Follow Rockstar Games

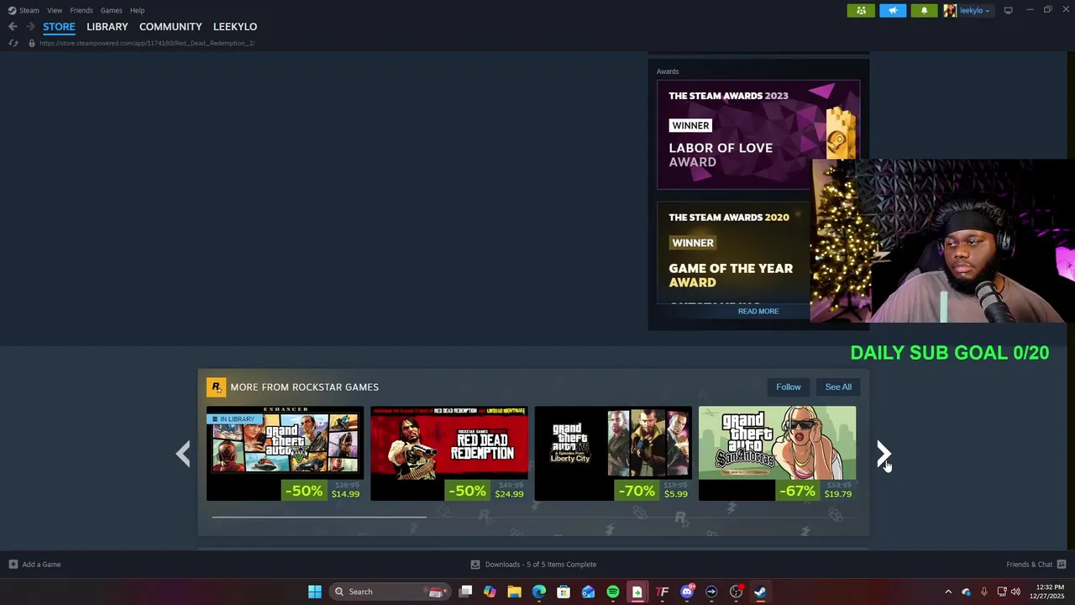(789, 387)
